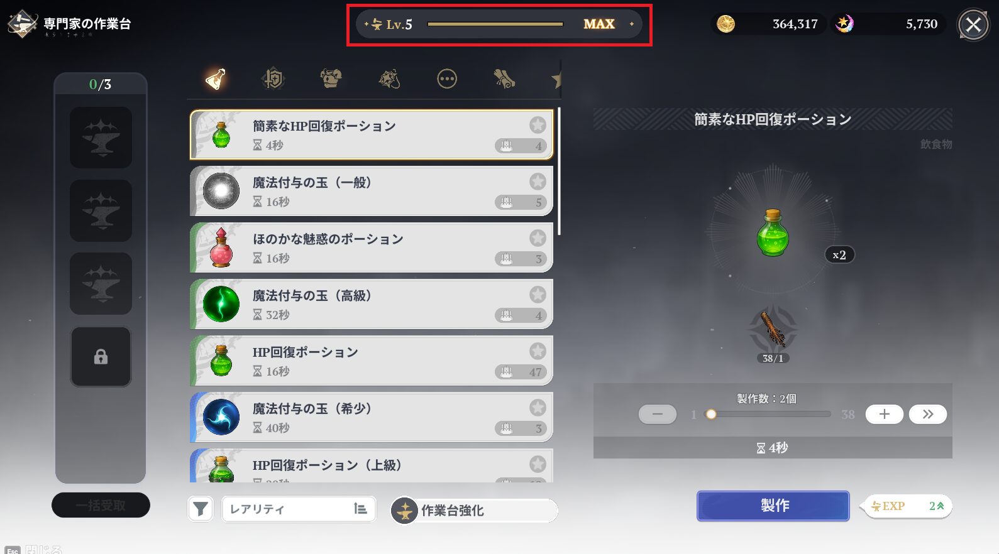
Task: Select the potion flask category tab
Action: (x=216, y=79)
